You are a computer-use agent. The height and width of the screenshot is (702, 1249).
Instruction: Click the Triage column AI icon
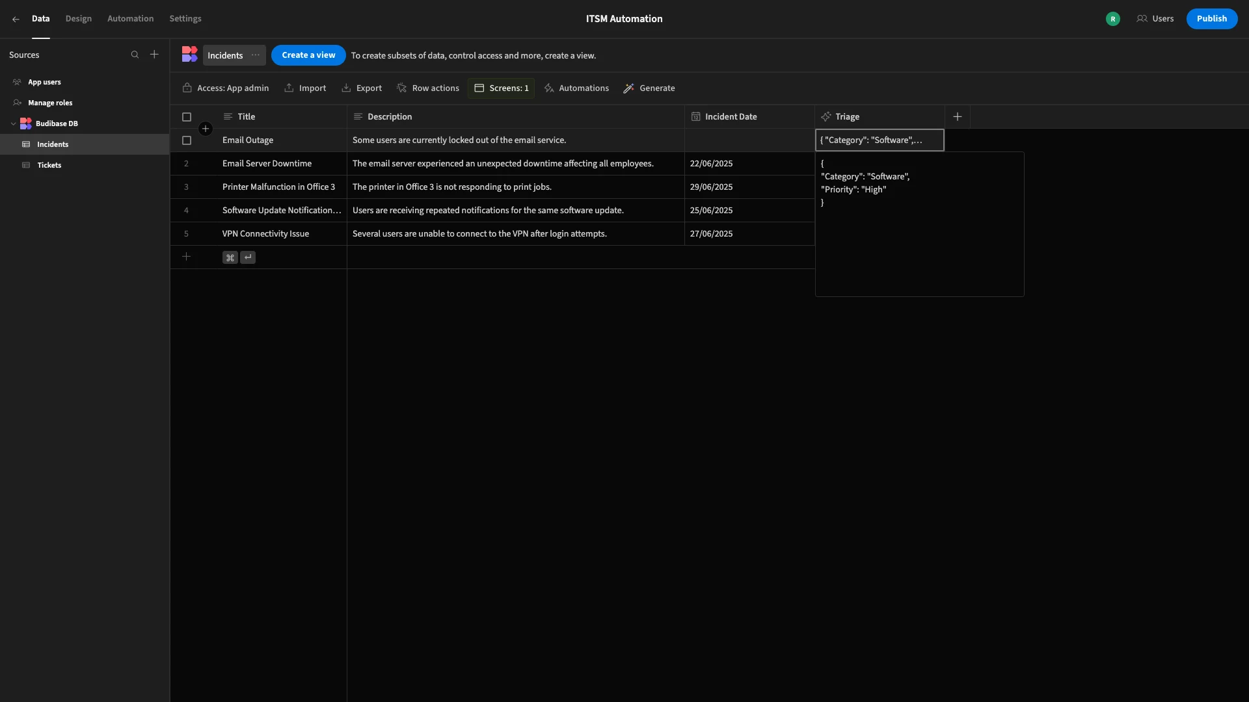tap(826, 116)
